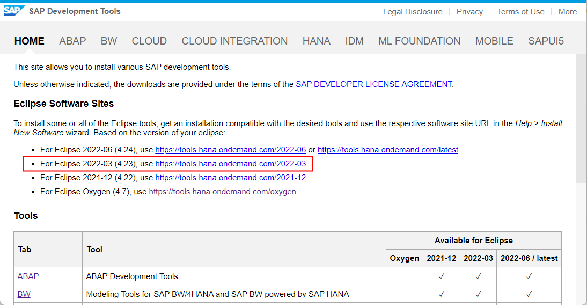Click the SAP logo icon
587x306 pixels.
pos(14,11)
